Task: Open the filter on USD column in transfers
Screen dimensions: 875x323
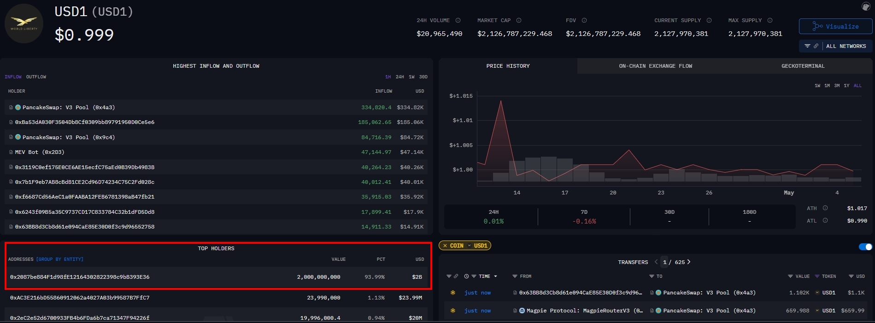Action: (x=851, y=276)
